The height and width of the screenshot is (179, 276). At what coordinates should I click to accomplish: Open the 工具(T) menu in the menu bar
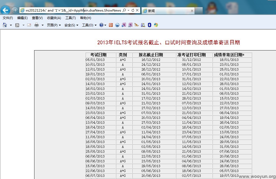click(x=70, y=18)
